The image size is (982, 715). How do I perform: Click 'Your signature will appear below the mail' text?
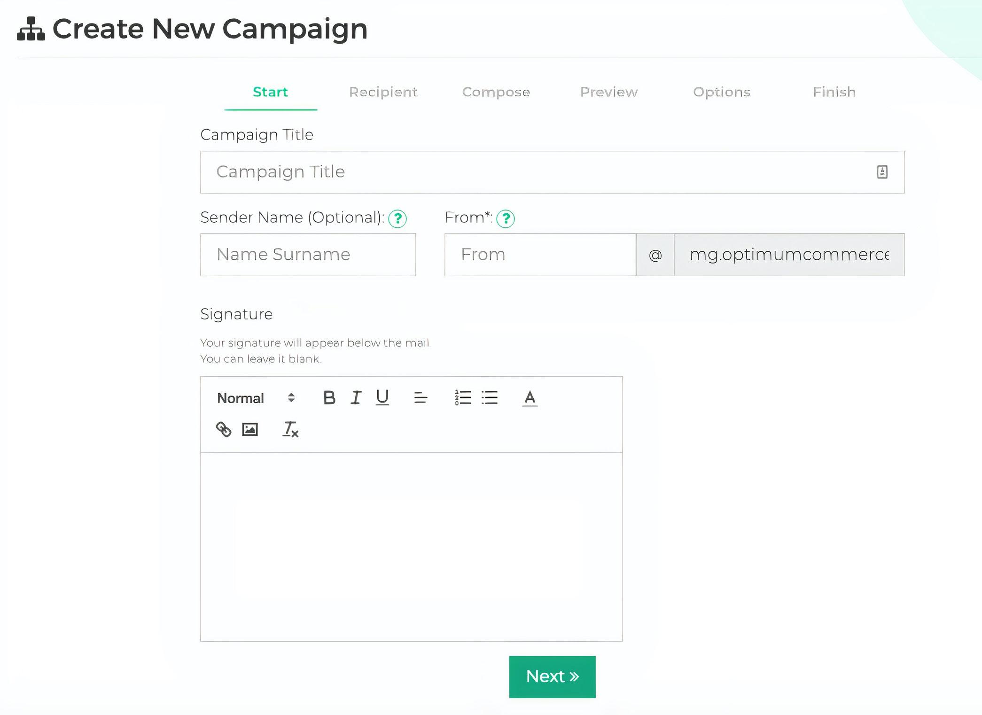click(315, 343)
